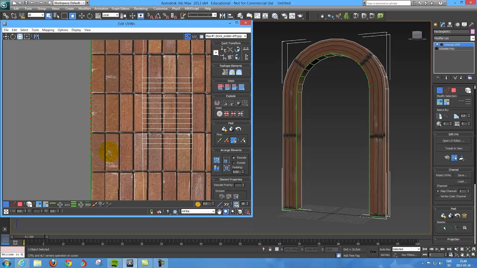Open the Modifier List dropdown

(454, 38)
